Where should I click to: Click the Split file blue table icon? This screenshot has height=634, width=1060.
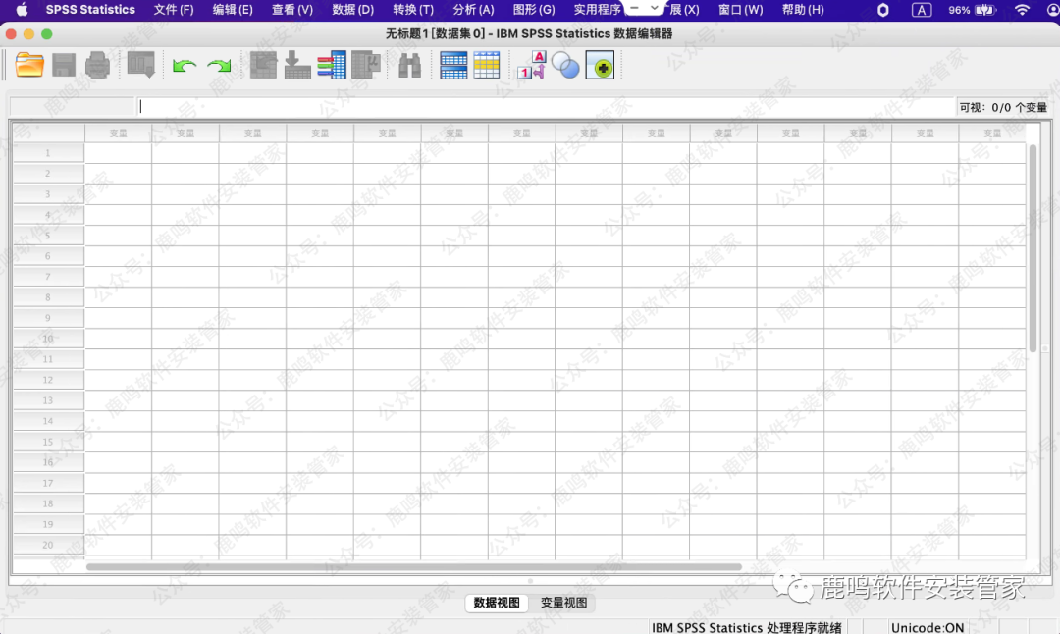(453, 66)
